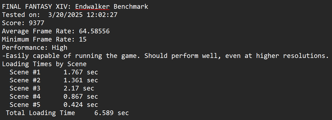Click the words 'higher resolutions' at line end
Image resolution: width=332 pixels, height=120 pixels.
coord(293,56)
